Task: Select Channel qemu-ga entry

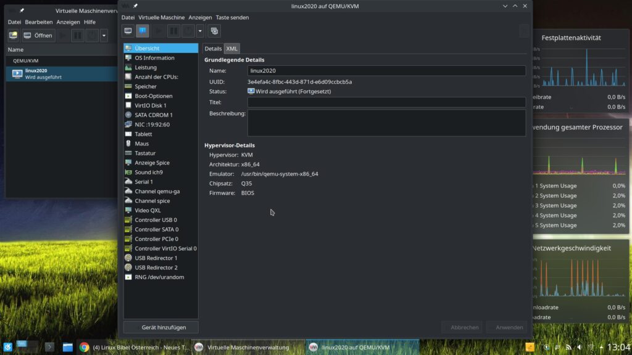Action: [161, 191]
